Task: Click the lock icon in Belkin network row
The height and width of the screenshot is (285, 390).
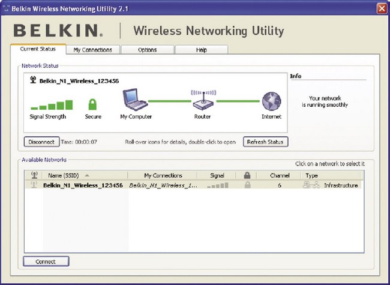Action: (247, 185)
